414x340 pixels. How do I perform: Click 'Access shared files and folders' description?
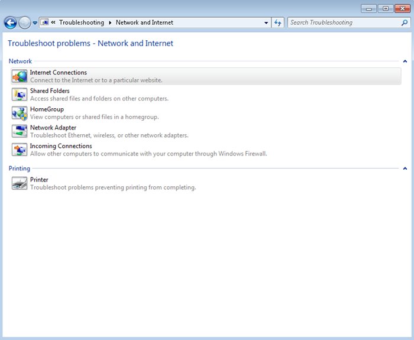[x=99, y=99]
